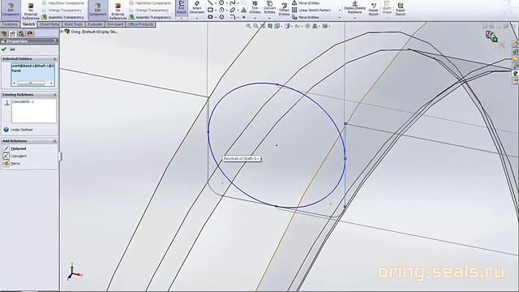
Task: Expand the Oring flyout tree node
Action: [62, 32]
